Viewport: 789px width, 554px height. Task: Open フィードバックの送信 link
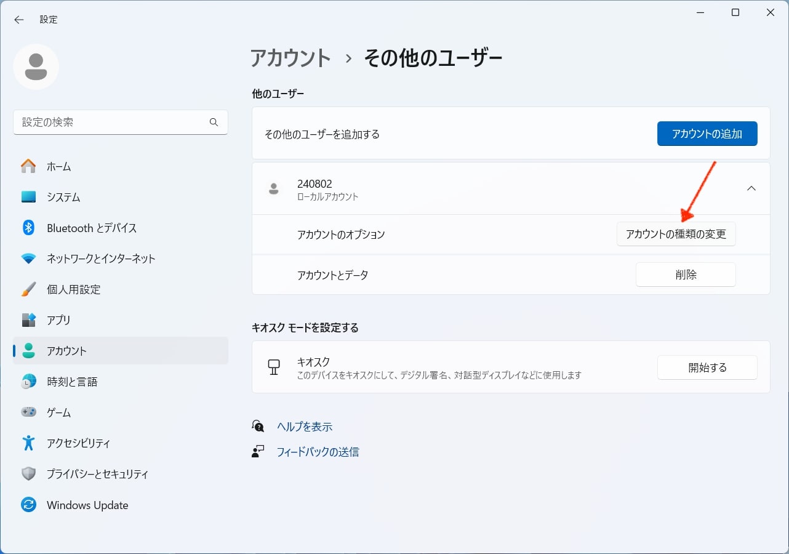click(x=318, y=452)
